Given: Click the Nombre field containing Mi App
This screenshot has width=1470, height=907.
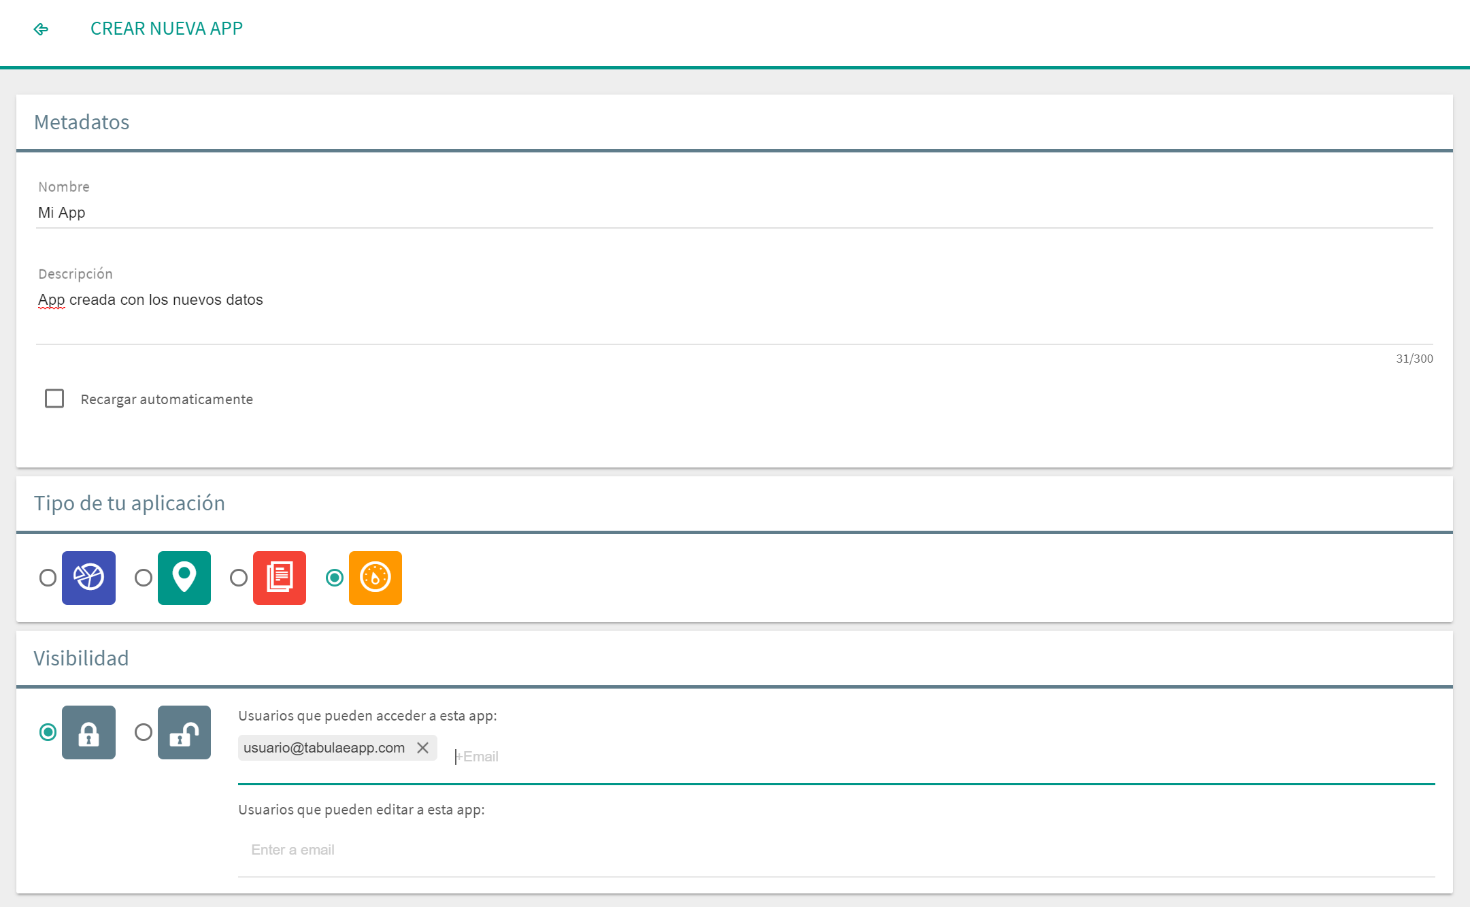Looking at the screenshot, I should tap(733, 213).
